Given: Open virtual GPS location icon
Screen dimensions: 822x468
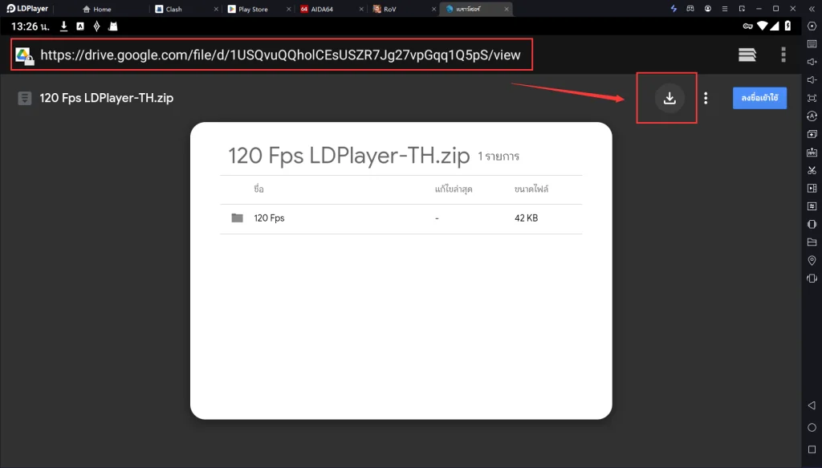Looking at the screenshot, I should pos(812,260).
